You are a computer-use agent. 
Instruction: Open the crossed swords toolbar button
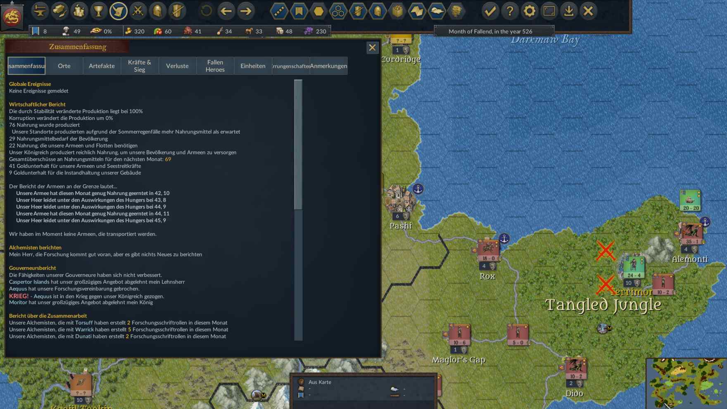coord(138,11)
